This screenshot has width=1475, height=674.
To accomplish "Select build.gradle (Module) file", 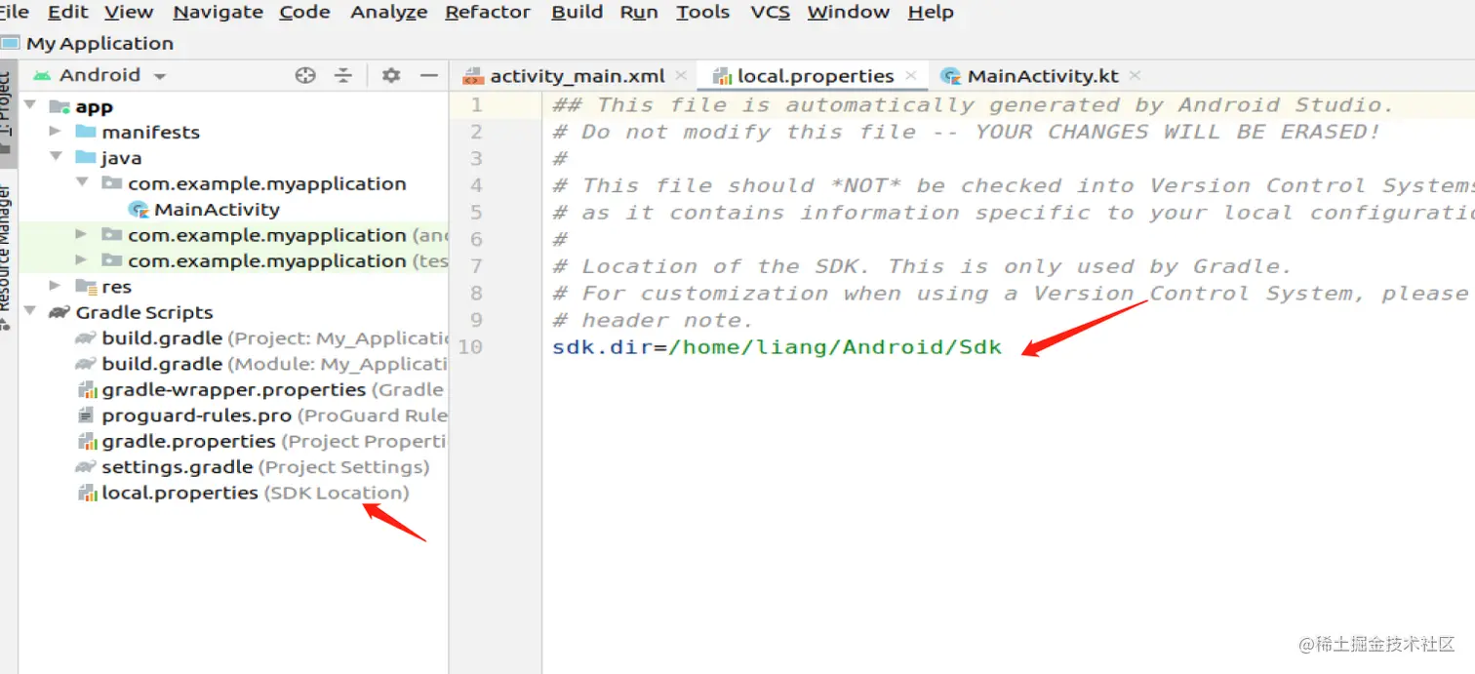I will point(261,364).
